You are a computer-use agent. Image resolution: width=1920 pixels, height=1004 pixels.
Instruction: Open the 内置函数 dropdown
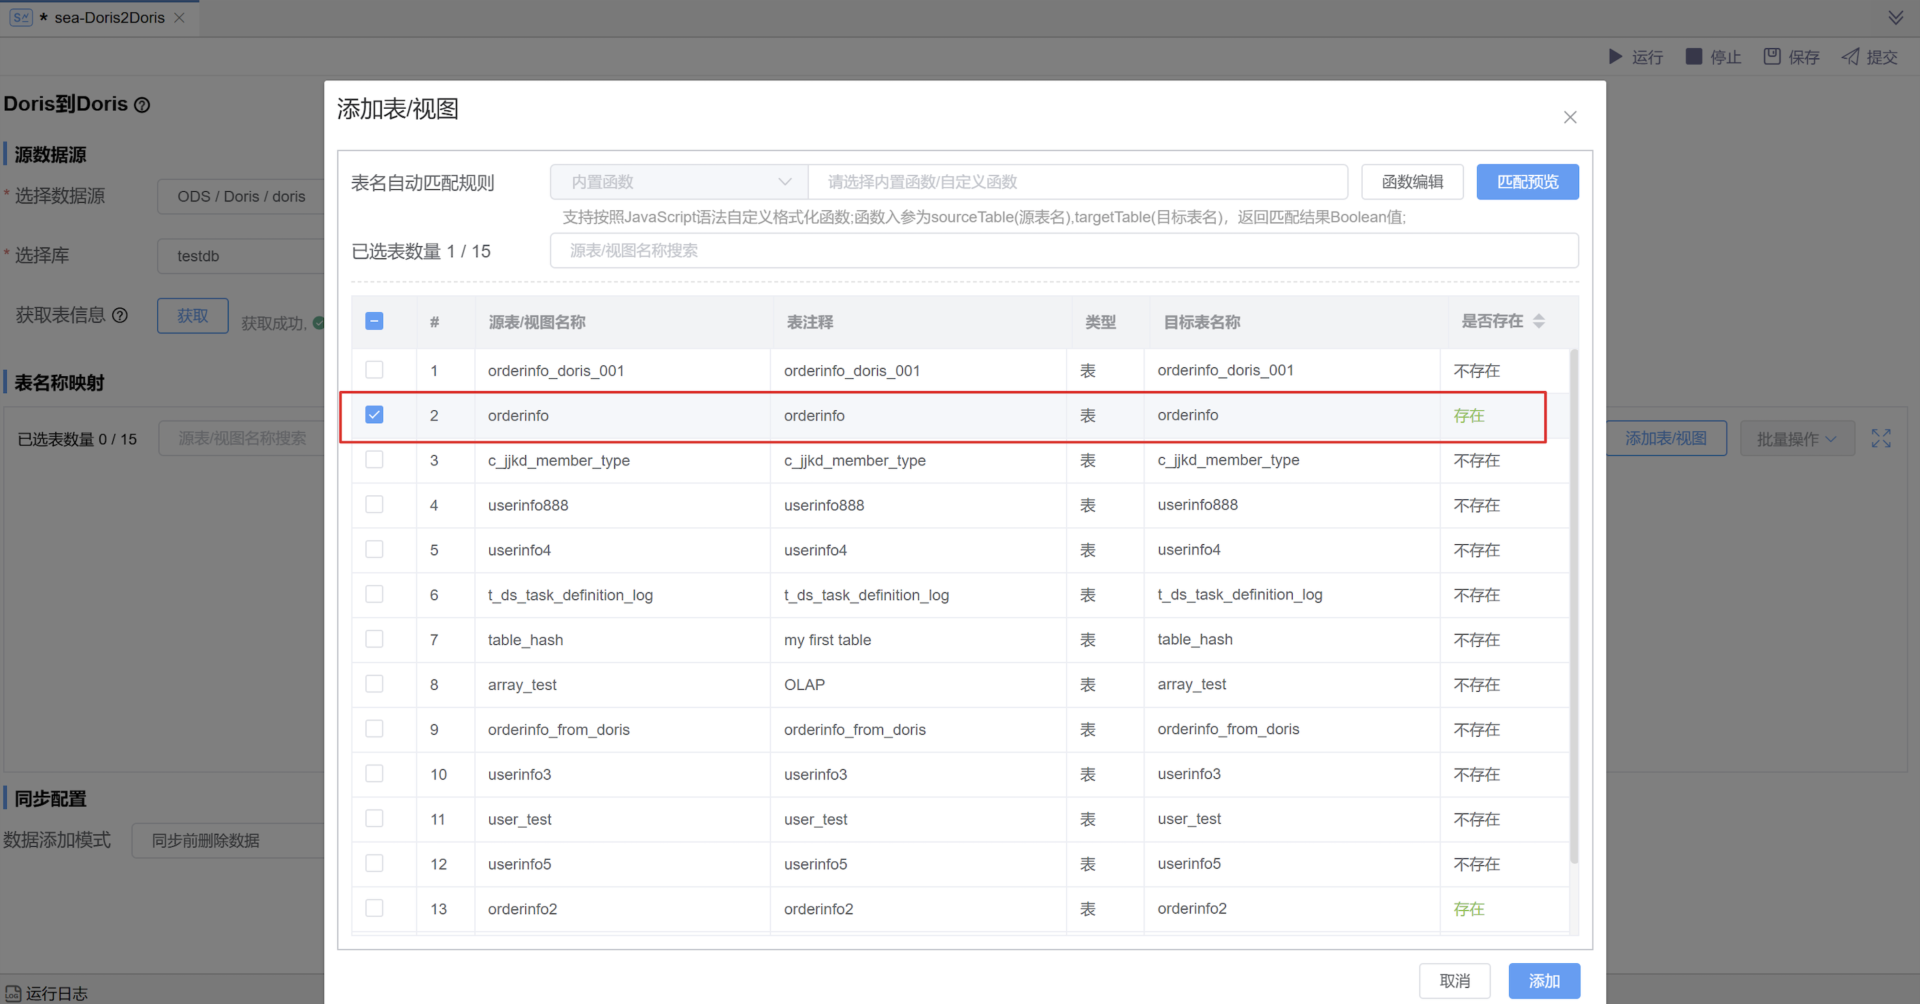point(678,182)
